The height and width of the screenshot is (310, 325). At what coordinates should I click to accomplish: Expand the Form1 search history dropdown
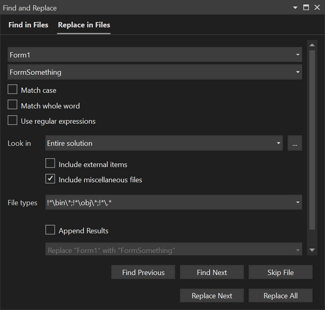coord(298,55)
